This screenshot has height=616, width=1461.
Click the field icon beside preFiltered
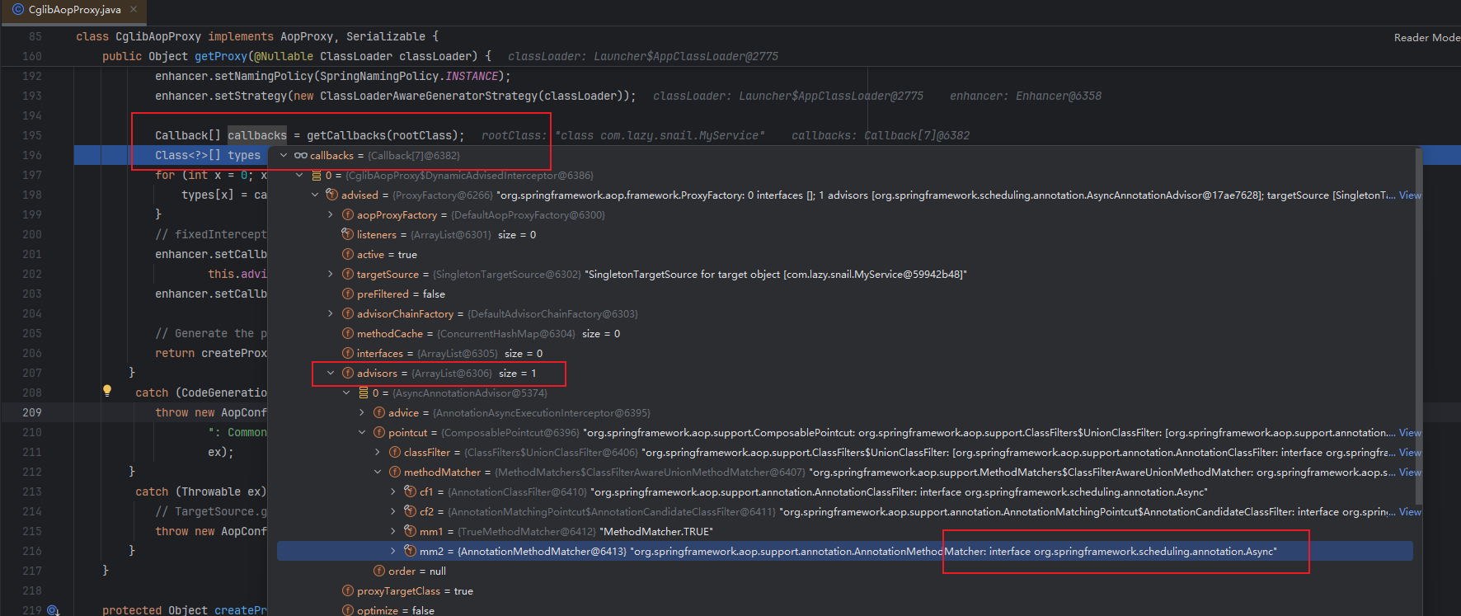point(348,294)
